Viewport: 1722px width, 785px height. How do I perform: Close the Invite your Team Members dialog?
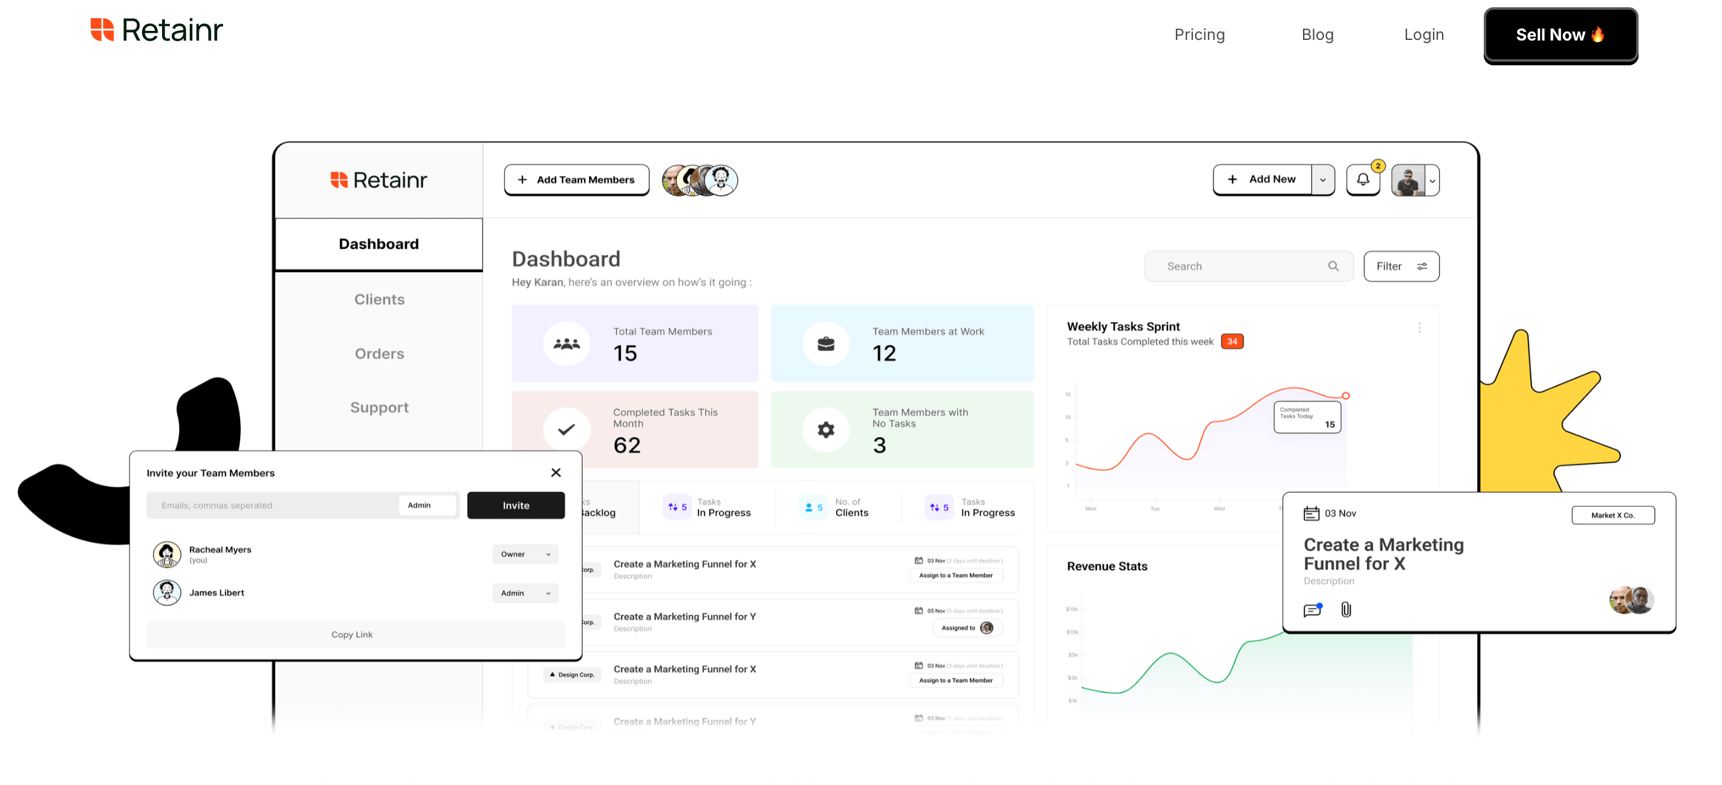pyautogui.click(x=556, y=473)
